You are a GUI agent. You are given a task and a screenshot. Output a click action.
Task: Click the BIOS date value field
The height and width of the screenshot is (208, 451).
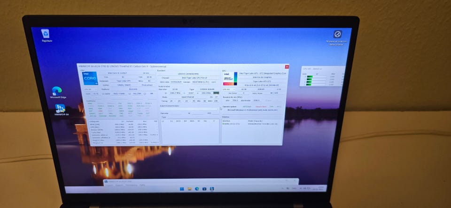coord(176,82)
